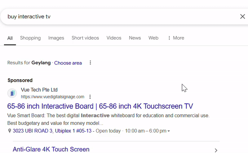Expand the opening hours dropdown arrow

[x=169, y=131]
